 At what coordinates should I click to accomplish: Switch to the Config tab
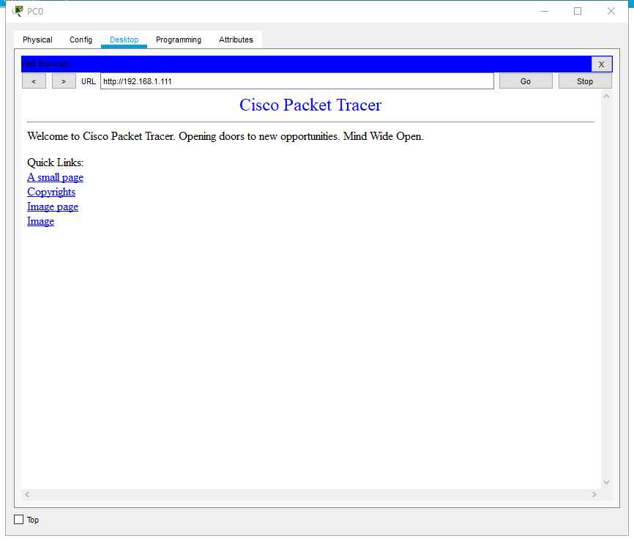81,40
